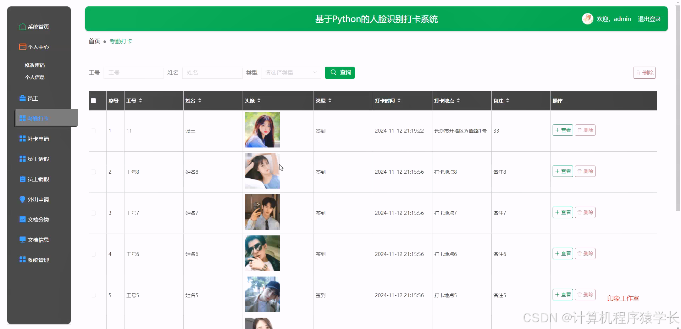
Task: Open 修改密码 submenu item
Action: (x=35, y=65)
